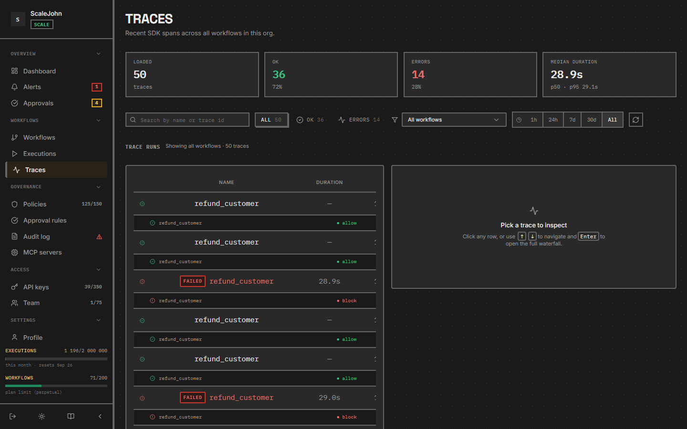Image resolution: width=687 pixels, height=429 pixels.
Task: Click the ERRORS 14 stat card
Action: [x=470, y=74]
